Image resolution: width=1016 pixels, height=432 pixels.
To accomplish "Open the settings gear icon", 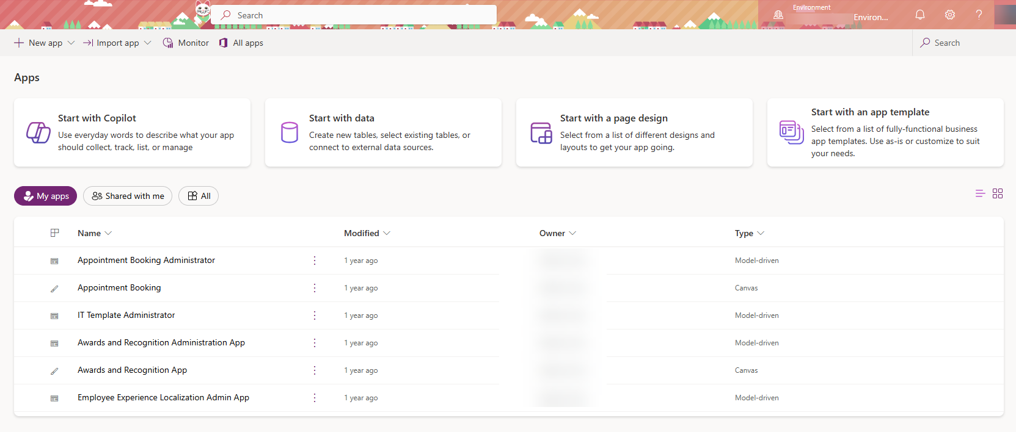I will click(950, 15).
